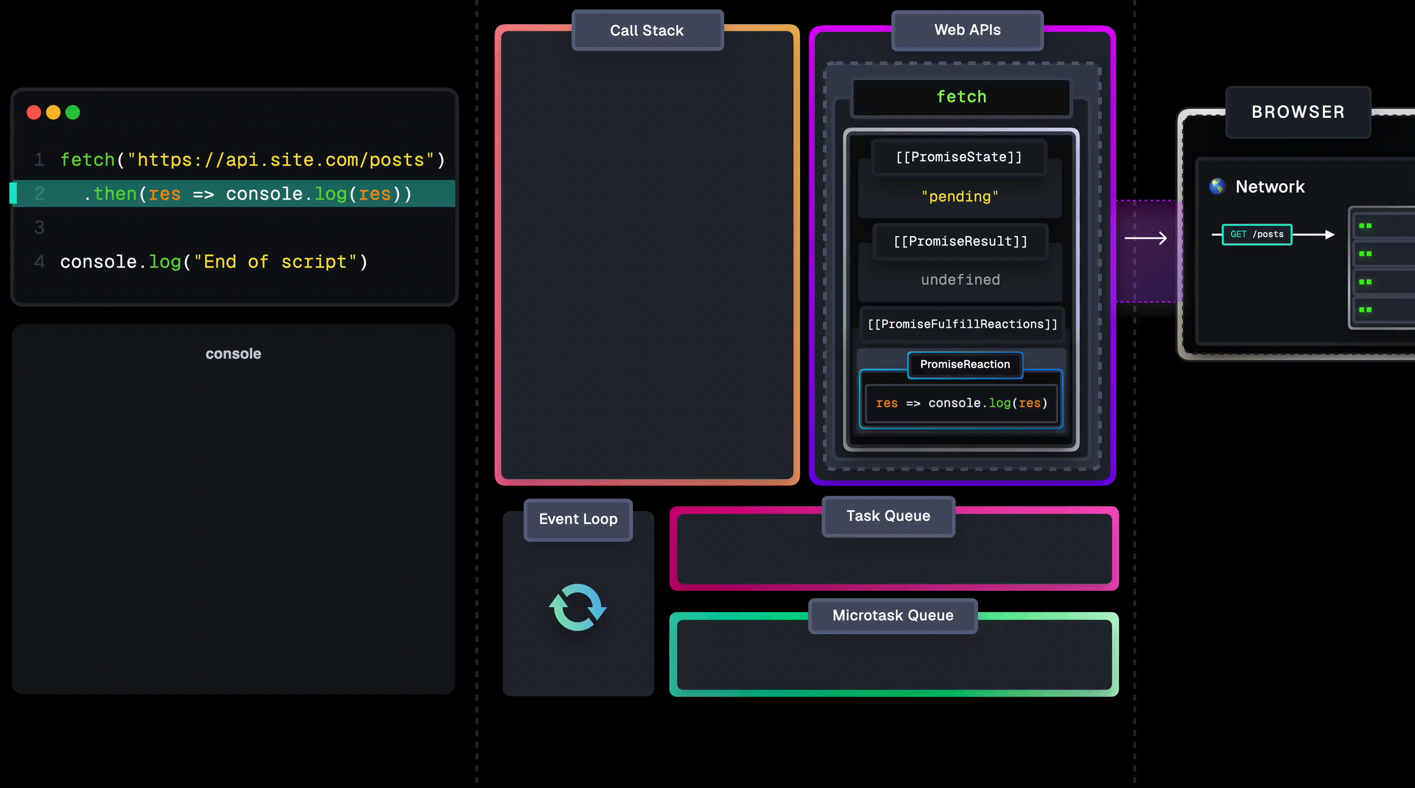Click the green fetch title in Web APIs

pyautogui.click(x=961, y=97)
